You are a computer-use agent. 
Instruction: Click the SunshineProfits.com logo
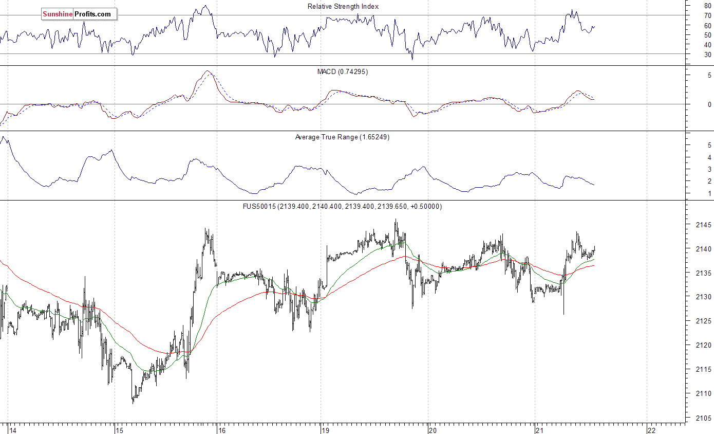[79, 14]
